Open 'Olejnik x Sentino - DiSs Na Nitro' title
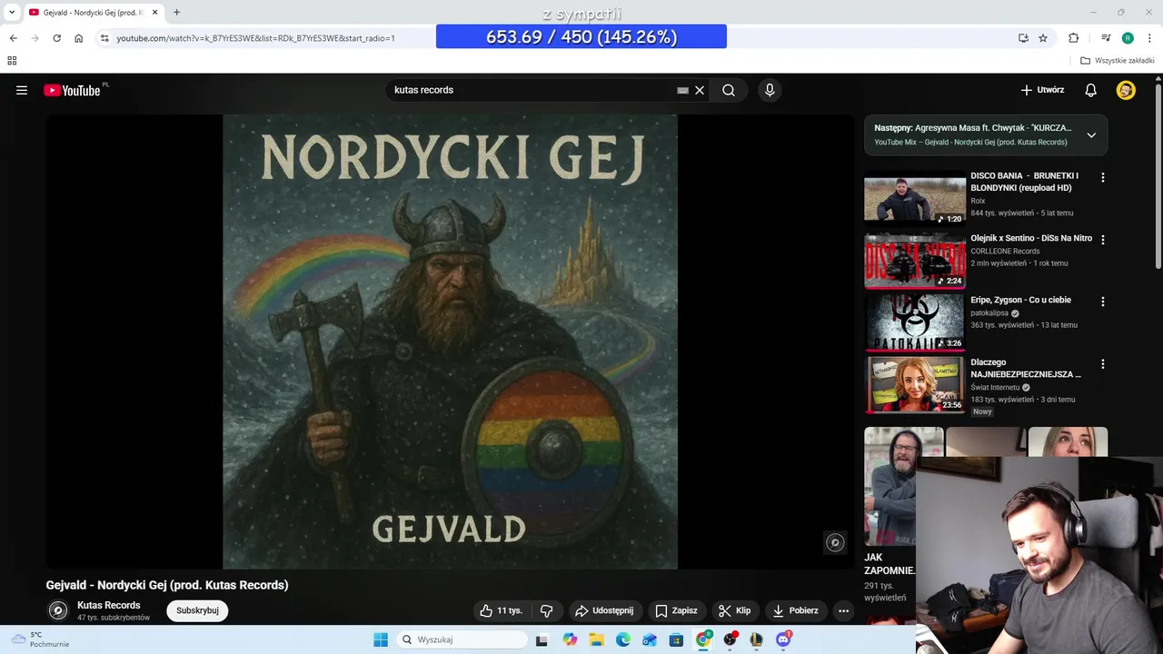This screenshot has width=1163, height=654. (1031, 238)
